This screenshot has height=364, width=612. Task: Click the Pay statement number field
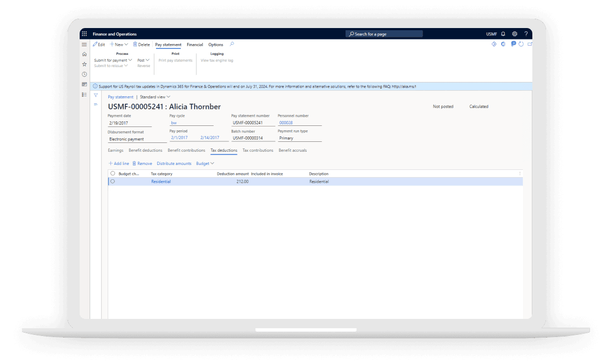[x=253, y=123]
